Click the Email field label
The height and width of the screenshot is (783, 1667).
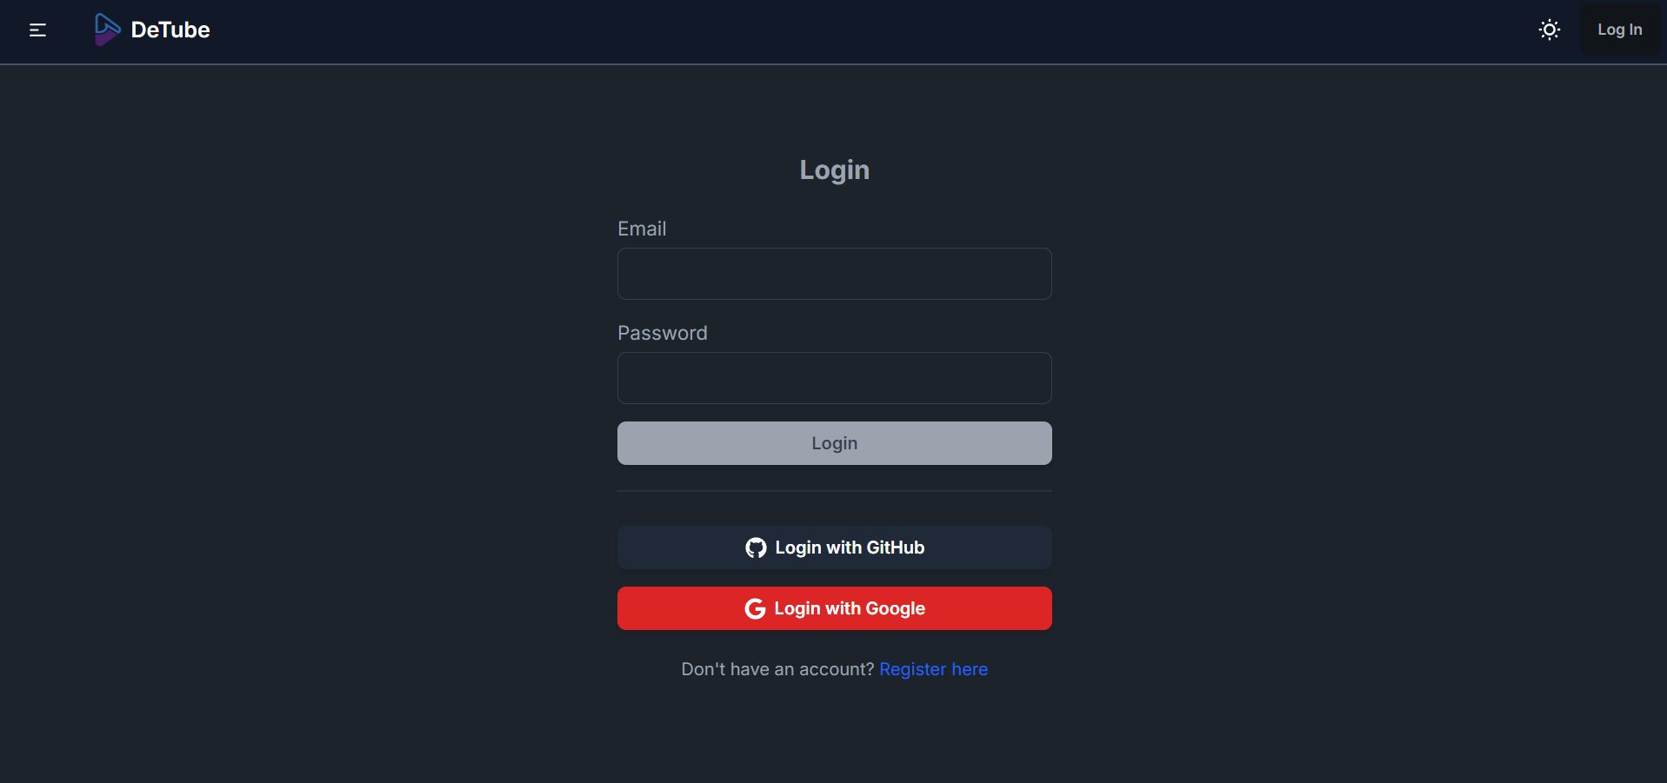tap(642, 229)
